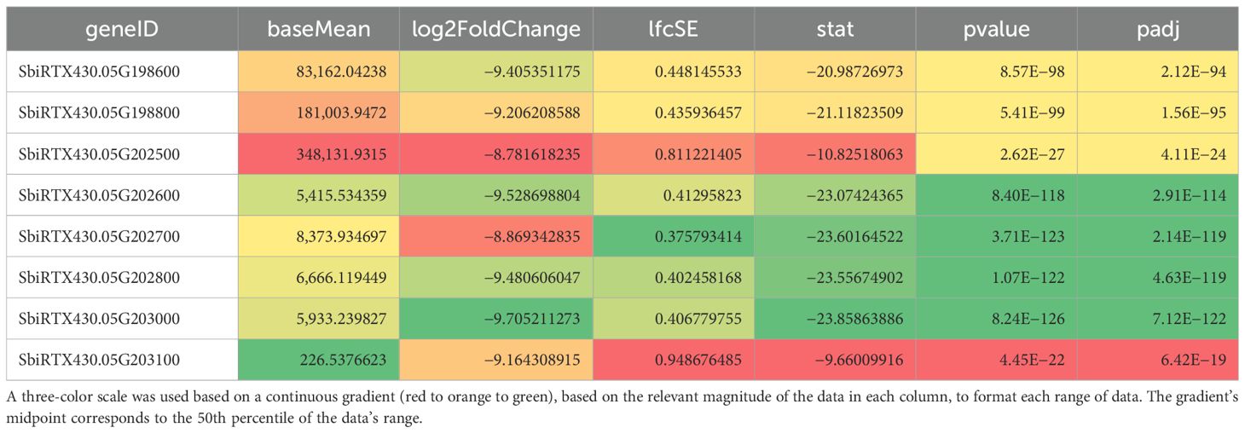Click gene ID SbiRTX430.05G202500 cell
Viewport: 1245px width, 433px height.
[x=98, y=154]
